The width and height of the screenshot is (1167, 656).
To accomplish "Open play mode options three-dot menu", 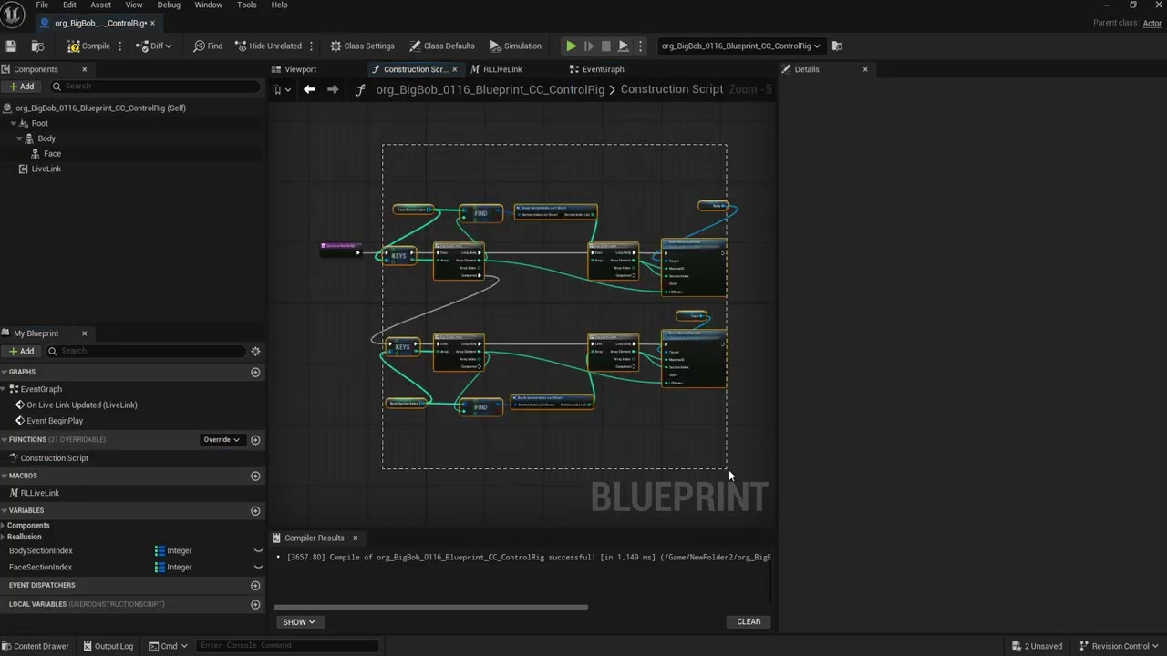I will [x=640, y=46].
